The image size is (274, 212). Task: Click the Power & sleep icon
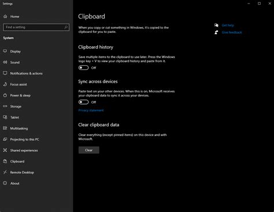(x=5, y=95)
